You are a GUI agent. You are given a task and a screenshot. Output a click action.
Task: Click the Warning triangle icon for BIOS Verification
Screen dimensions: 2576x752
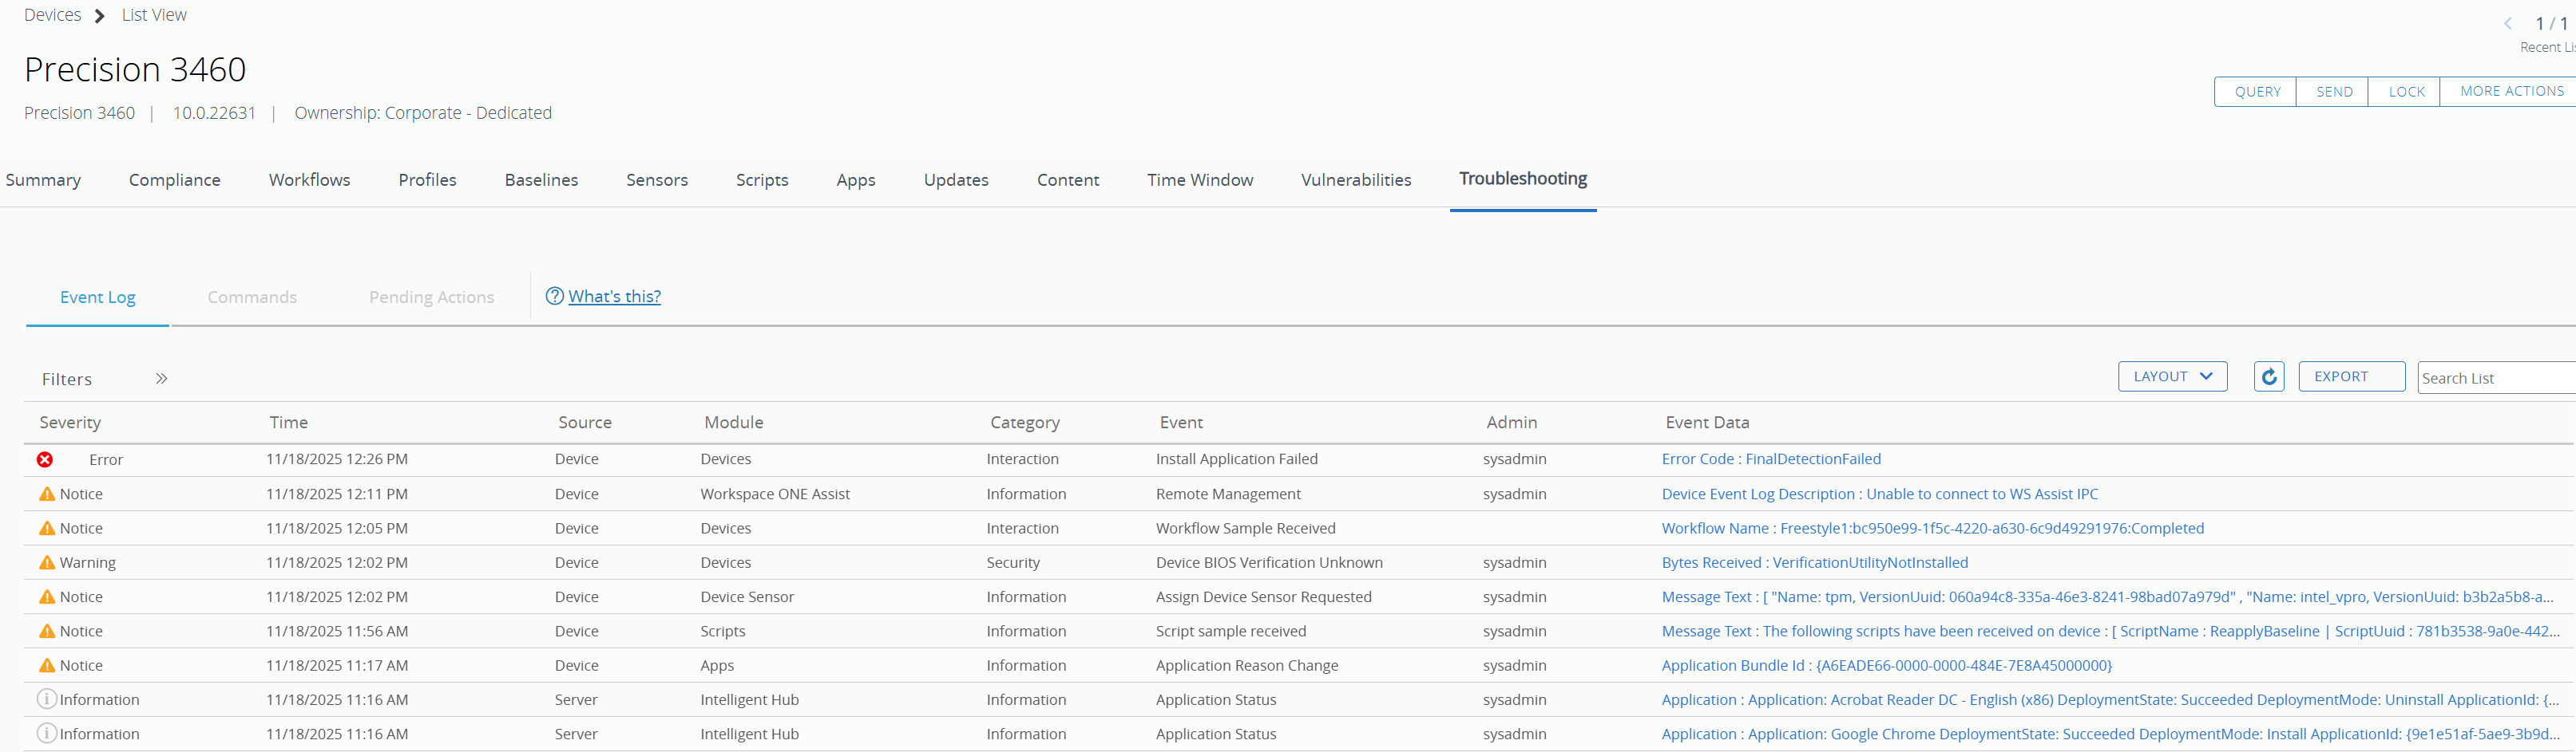[x=47, y=562]
